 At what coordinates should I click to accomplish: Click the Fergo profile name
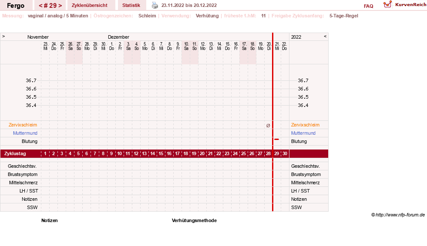point(16,6)
